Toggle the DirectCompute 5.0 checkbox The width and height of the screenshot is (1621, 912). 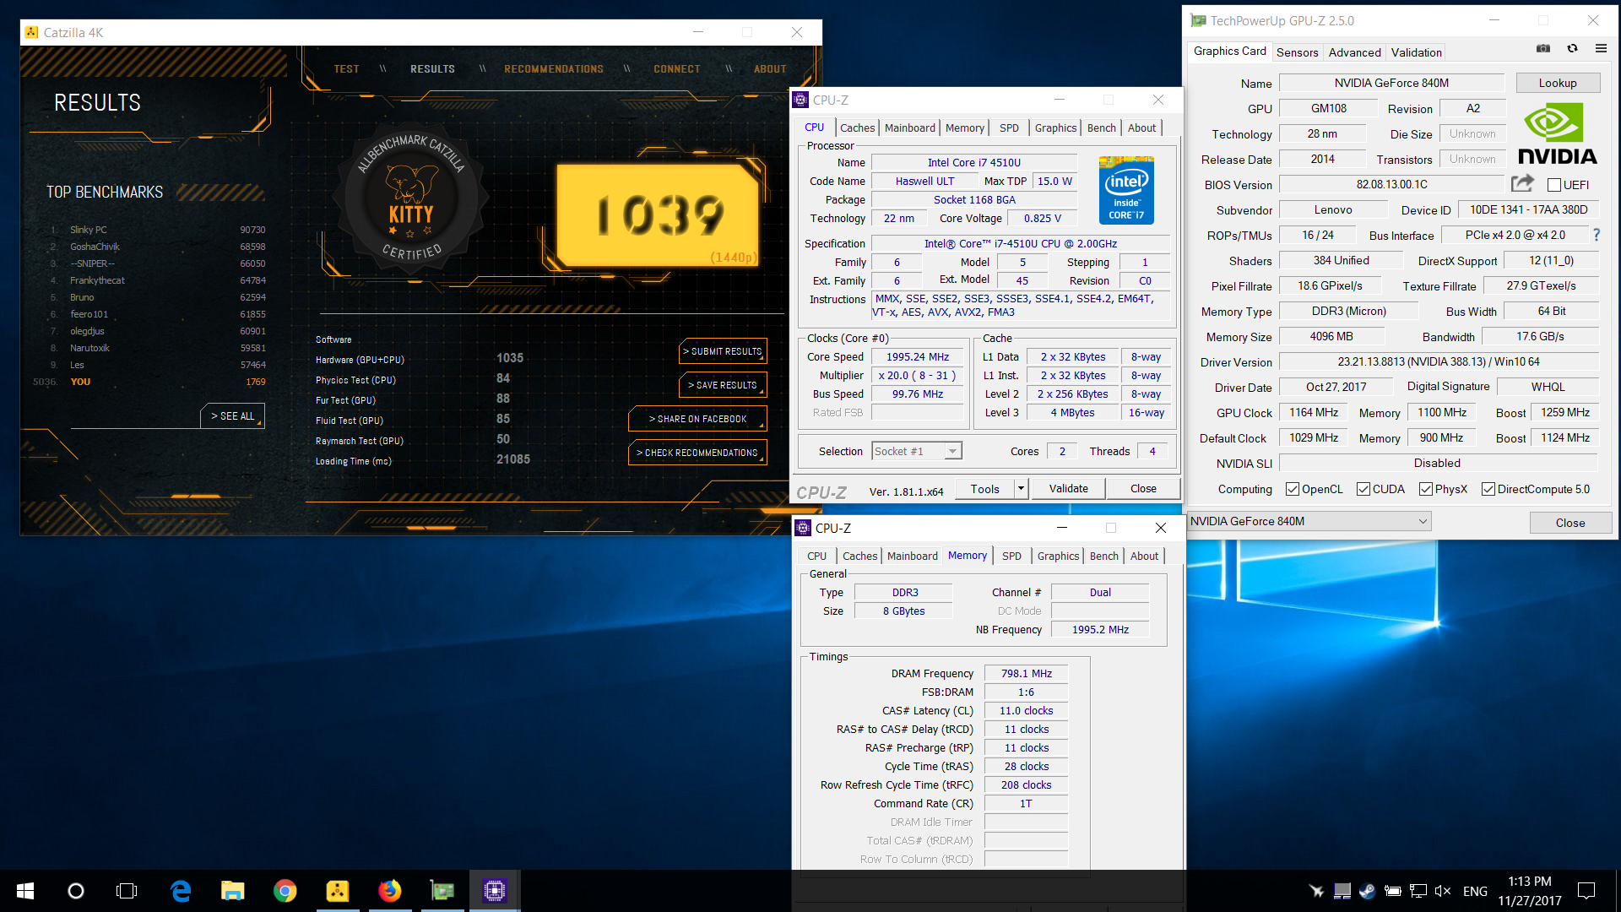point(1488,489)
